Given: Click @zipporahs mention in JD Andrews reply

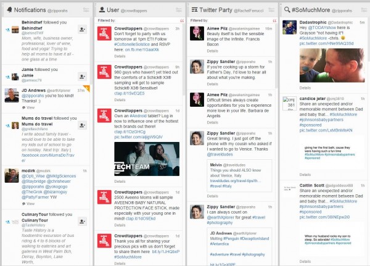Looking at the screenshot, I should coord(33,96).
